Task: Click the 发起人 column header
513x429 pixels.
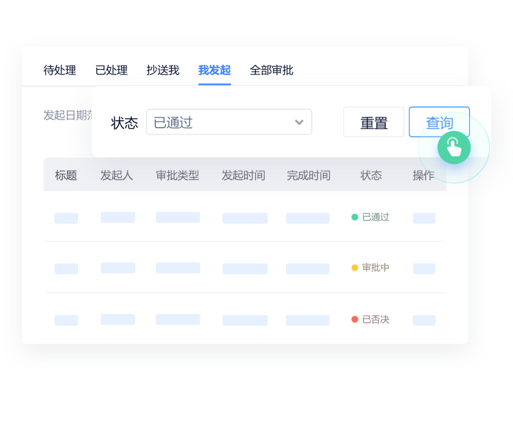Action: tap(117, 176)
